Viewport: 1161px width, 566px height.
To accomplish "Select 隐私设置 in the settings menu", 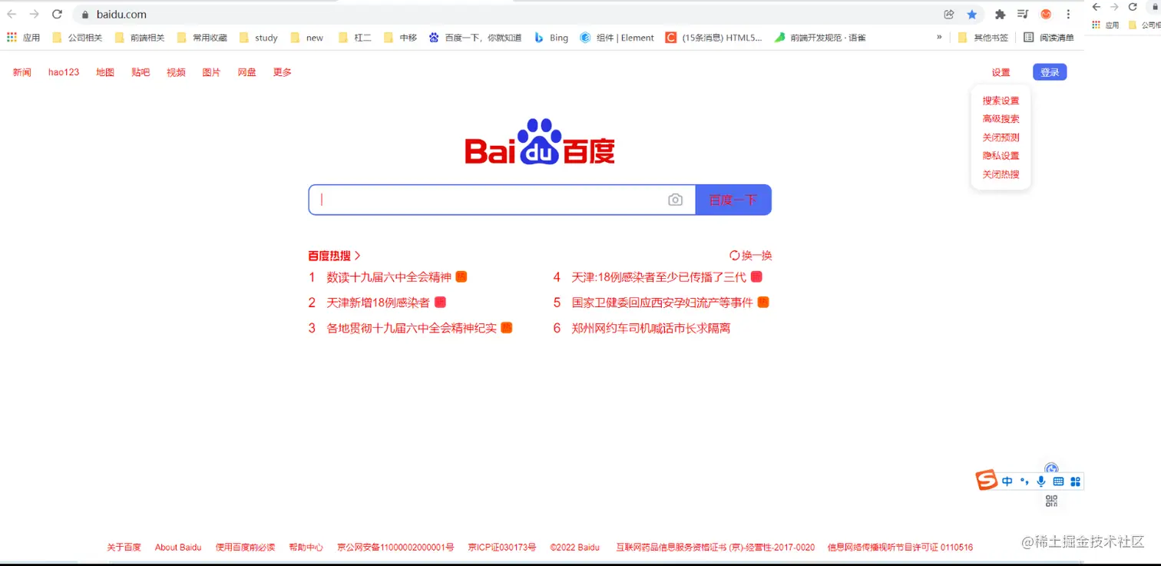I will [1001, 156].
